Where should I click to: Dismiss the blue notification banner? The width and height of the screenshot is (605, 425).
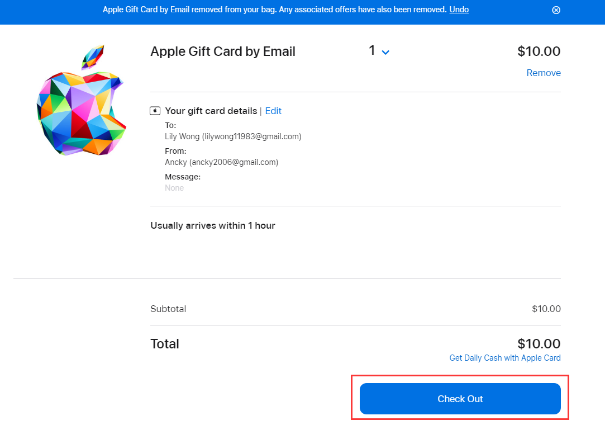[x=556, y=10]
